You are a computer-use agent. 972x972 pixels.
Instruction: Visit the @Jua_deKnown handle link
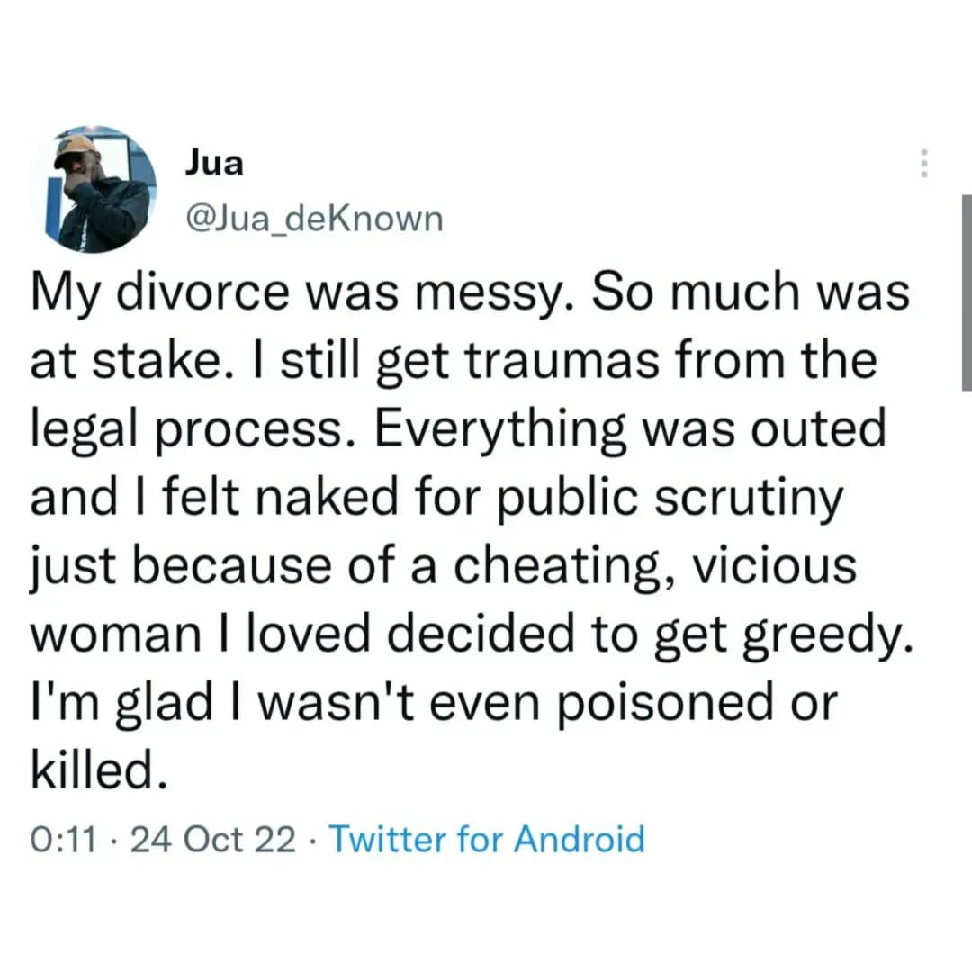pos(314,219)
